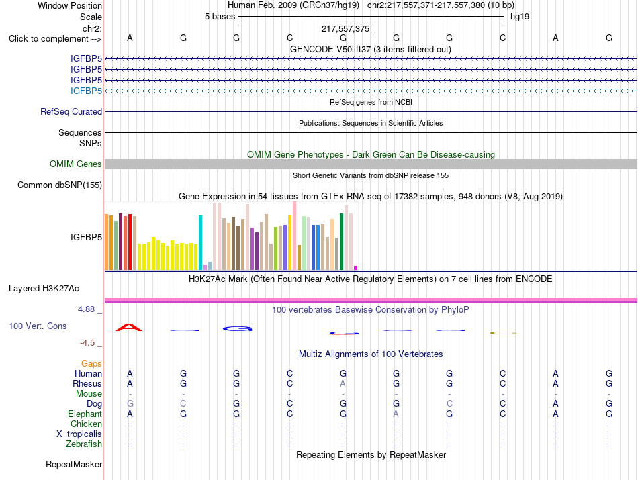Click the yellow C conservation logo letter
Image resolution: width=638 pixels, height=480 pixels.
[503, 333]
